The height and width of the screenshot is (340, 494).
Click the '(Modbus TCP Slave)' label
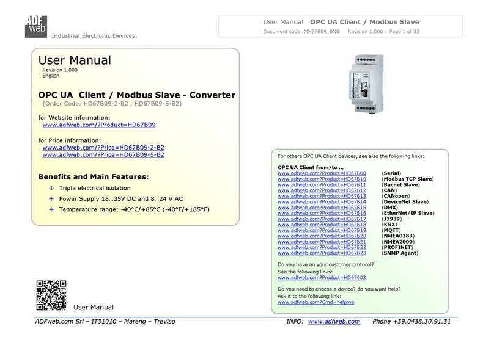pyautogui.click(x=408, y=179)
